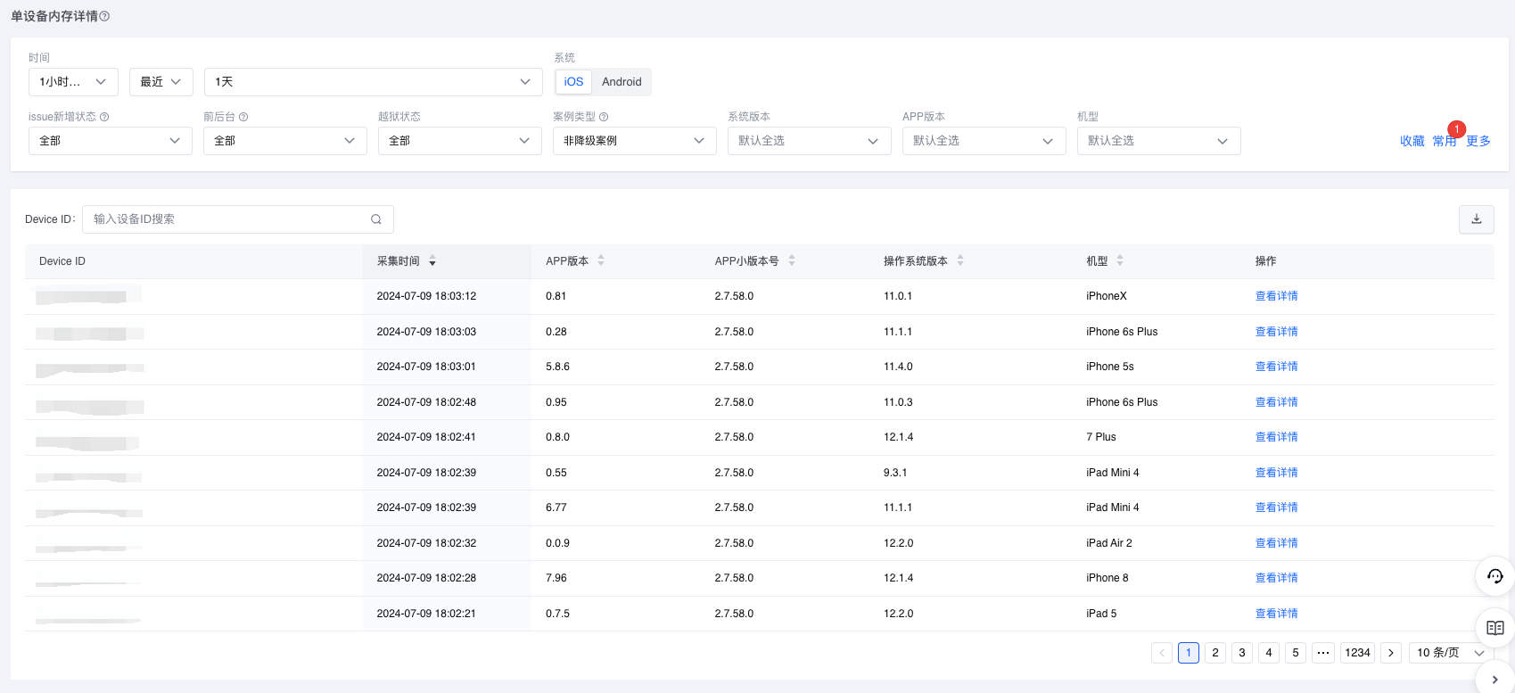The width and height of the screenshot is (1515, 693).
Task: Click help icon next to issue新增状态
Action: point(104,117)
